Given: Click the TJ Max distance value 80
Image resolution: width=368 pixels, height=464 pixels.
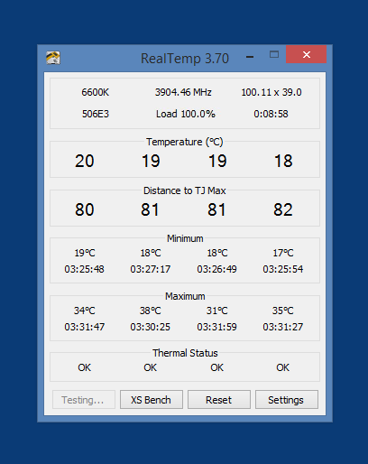Looking at the screenshot, I should tap(85, 209).
